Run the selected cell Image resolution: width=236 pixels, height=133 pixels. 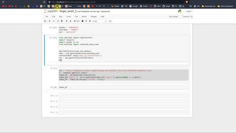[x=77, y=21]
